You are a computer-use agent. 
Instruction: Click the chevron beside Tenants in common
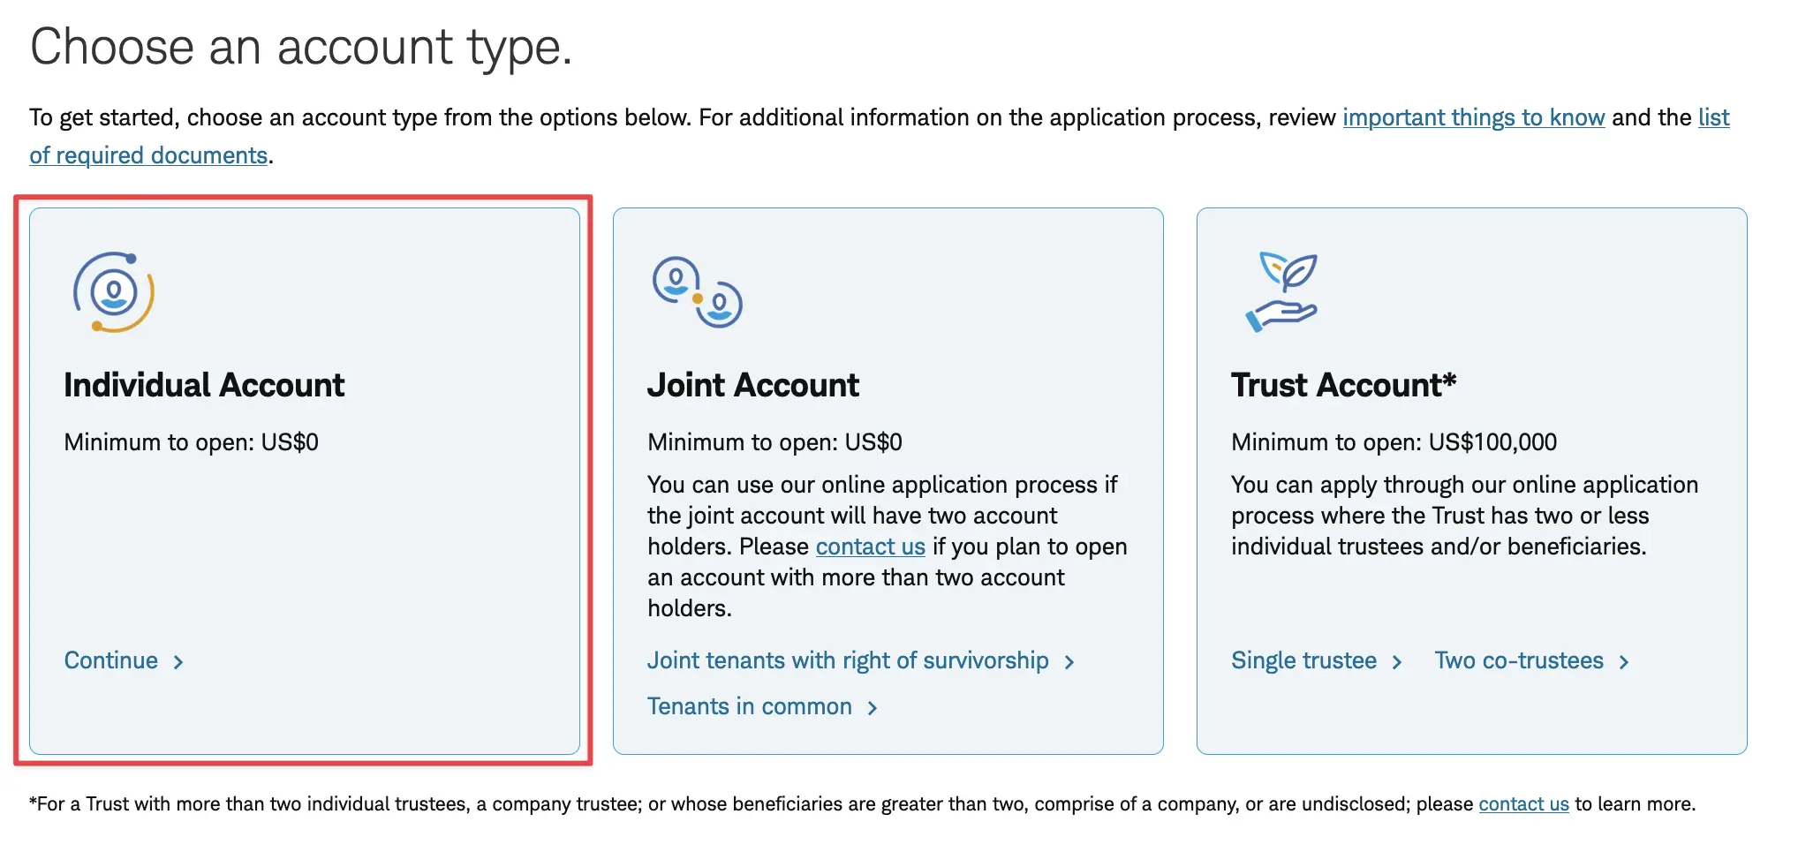click(873, 708)
